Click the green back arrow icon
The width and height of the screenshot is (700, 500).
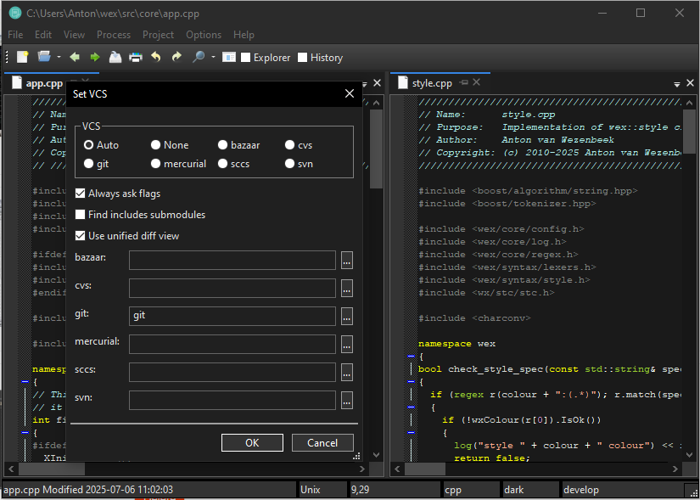click(75, 57)
